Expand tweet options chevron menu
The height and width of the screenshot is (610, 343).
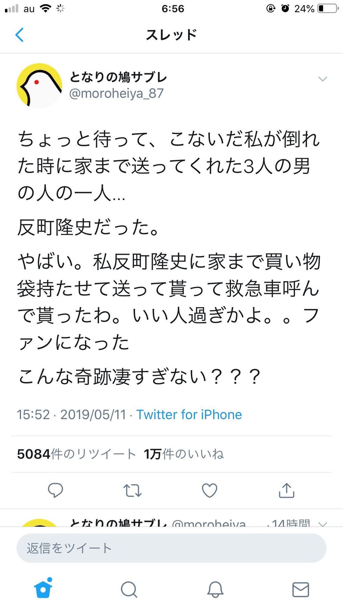pyautogui.click(x=323, y=79)
